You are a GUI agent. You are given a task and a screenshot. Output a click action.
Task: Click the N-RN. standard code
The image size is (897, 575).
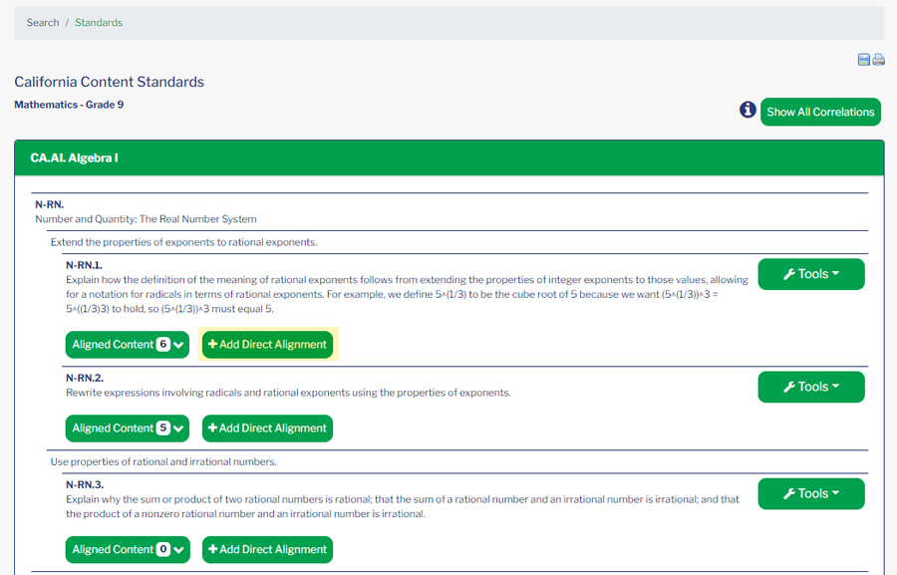tap(49, 204)
